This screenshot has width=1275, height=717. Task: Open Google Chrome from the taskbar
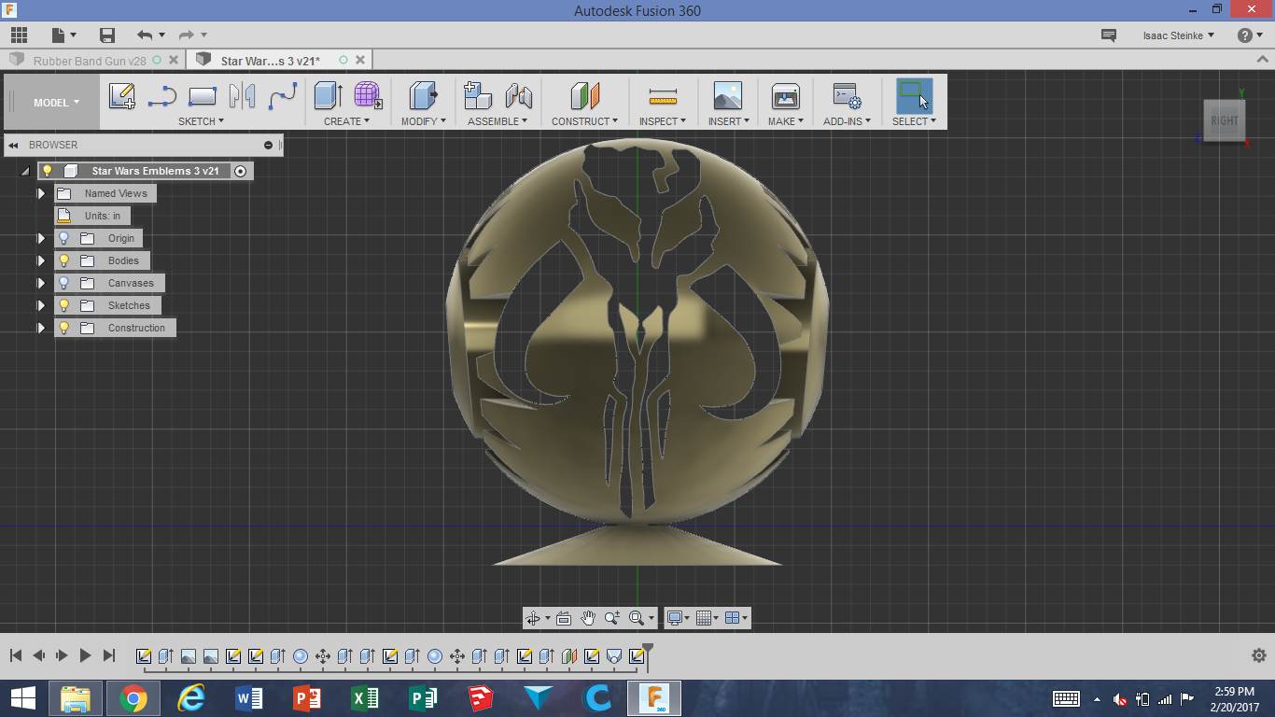click(133, 698)
